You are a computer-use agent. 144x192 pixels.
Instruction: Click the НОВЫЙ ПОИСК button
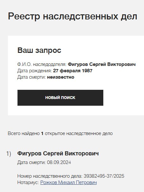(60, 98)
